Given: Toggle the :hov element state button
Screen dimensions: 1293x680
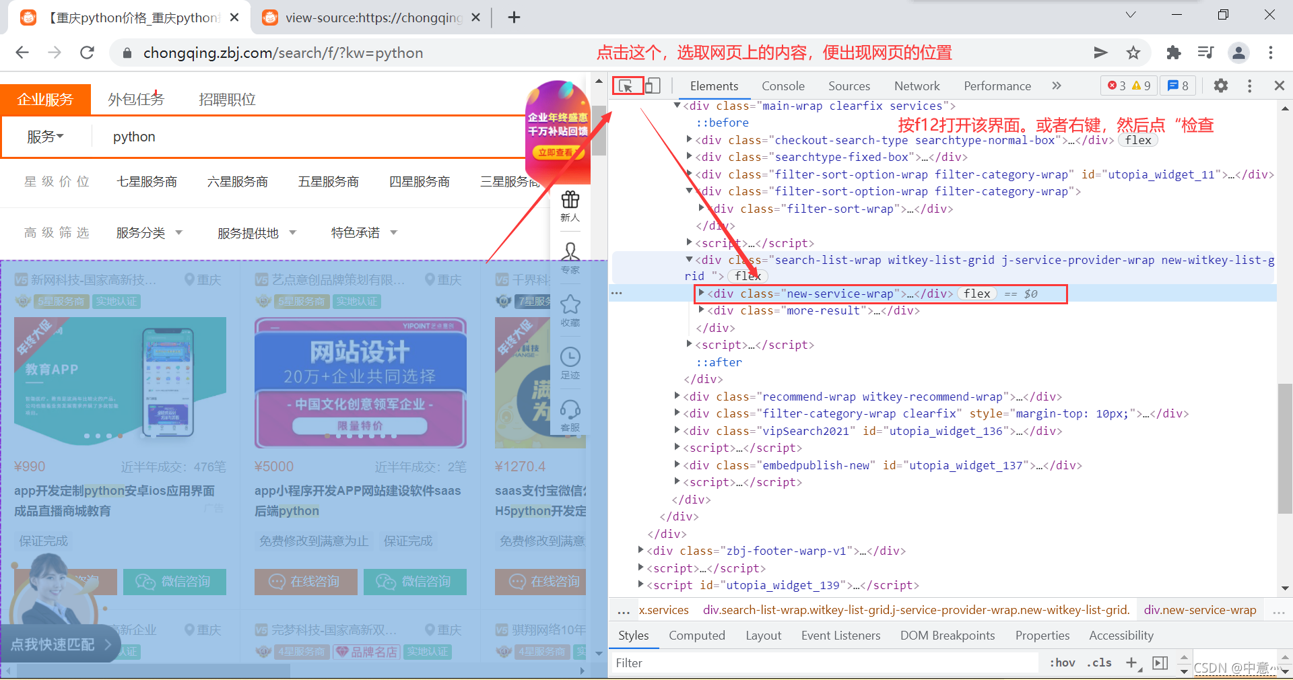Looking at the screenshot, I should [1062, 663].
